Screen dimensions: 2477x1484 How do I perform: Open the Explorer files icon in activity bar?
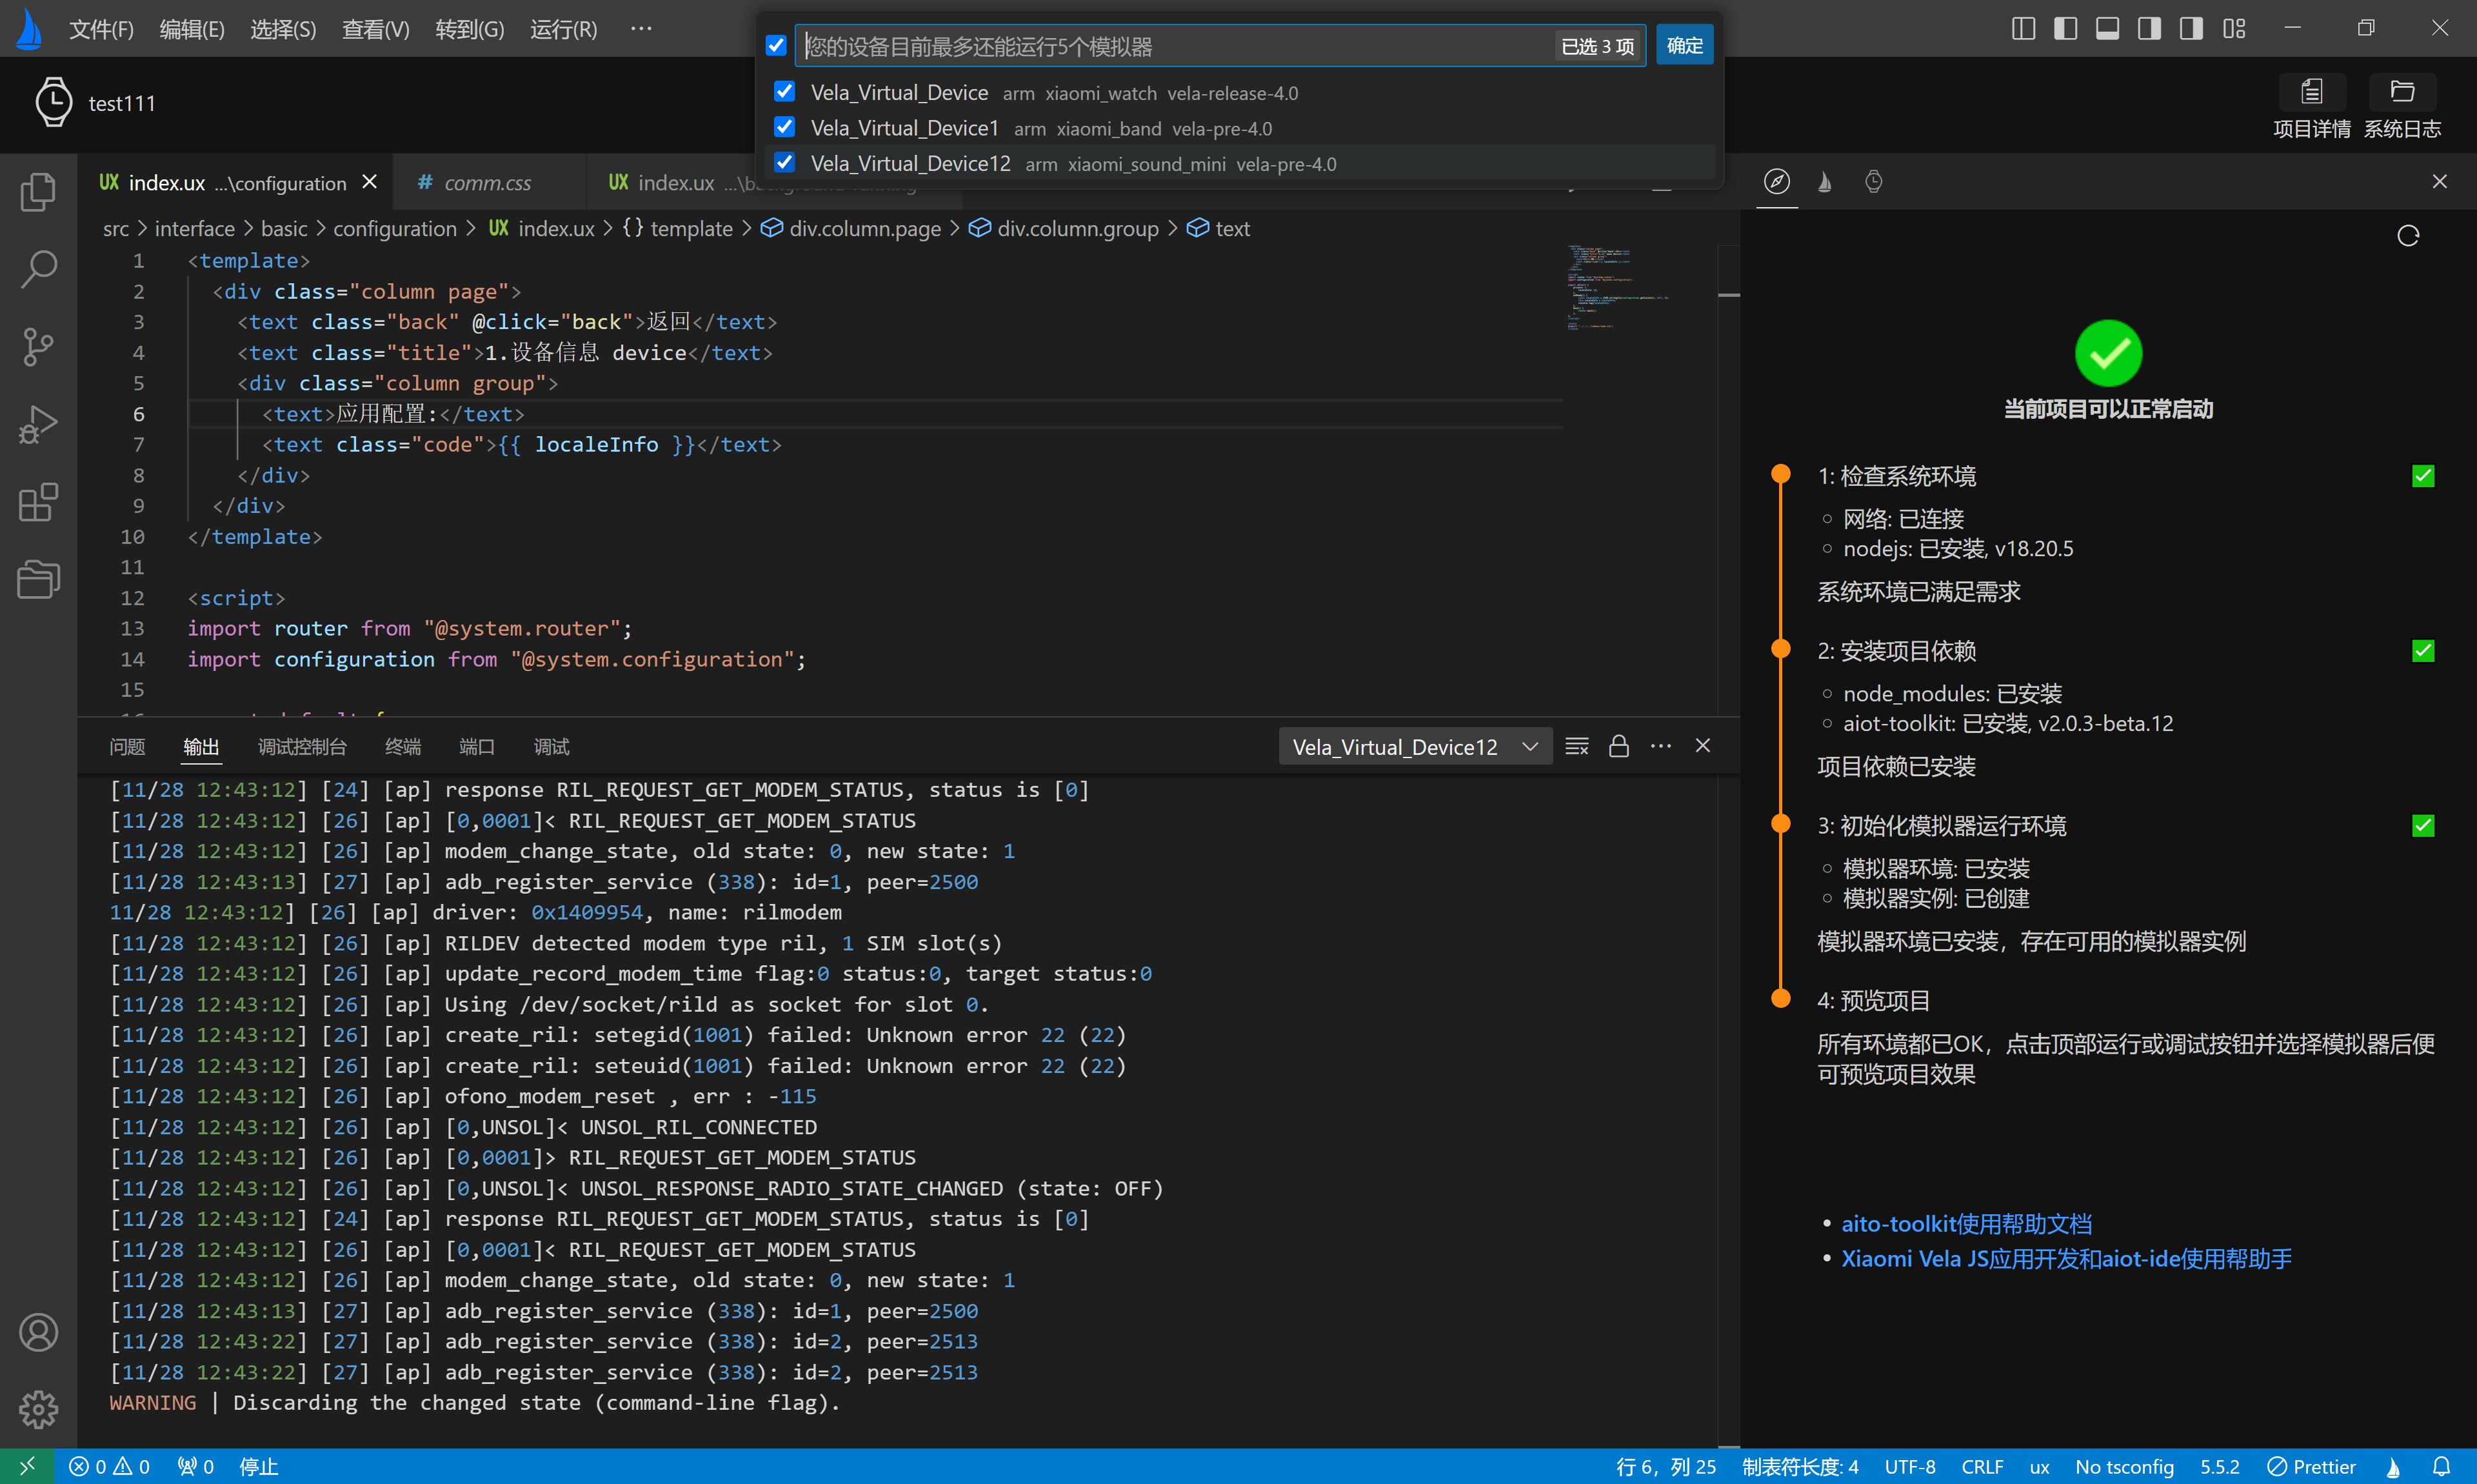click(x=38, y=191)
